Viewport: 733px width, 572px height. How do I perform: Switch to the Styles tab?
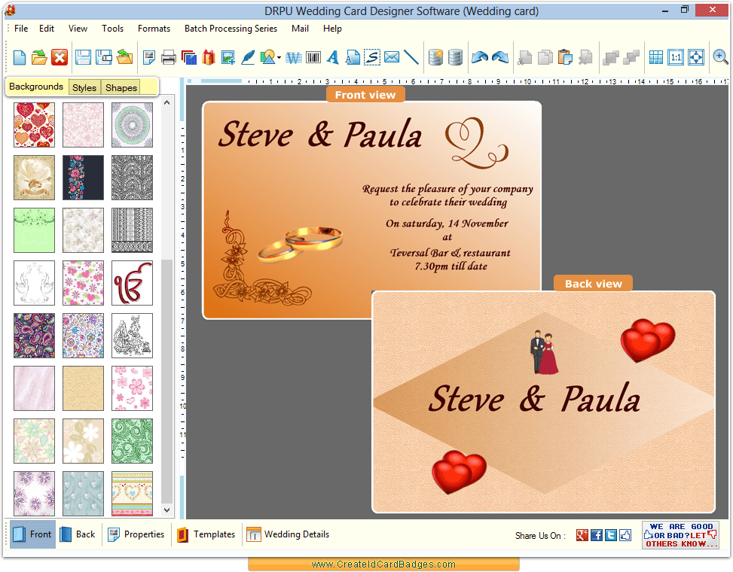[84, 87]
